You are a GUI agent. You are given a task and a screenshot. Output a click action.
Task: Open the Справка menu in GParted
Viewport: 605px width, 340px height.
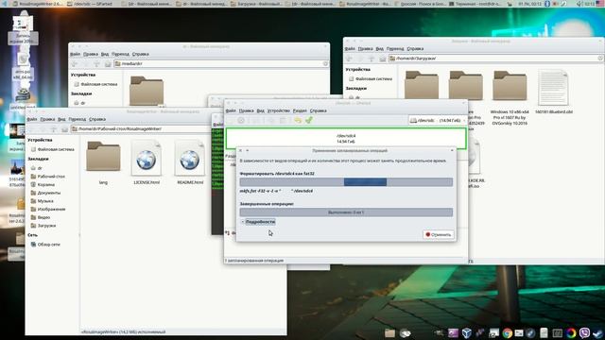click(x=319, y=110)
